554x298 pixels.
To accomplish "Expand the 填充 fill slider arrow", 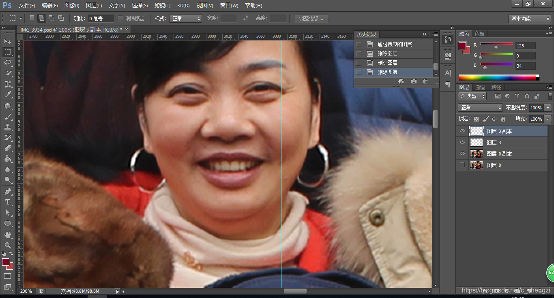I will tap(548, 119).
